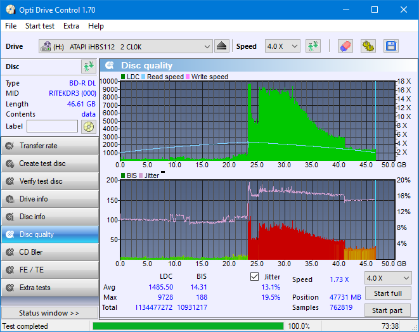Viewport: 419px width, 332px height.
Task: Open the Help menu
Action: point(96,26)
